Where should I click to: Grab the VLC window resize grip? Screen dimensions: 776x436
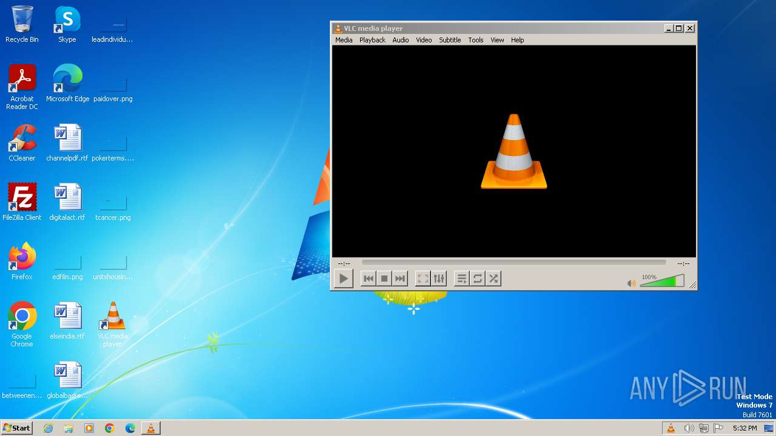[692, 285]
